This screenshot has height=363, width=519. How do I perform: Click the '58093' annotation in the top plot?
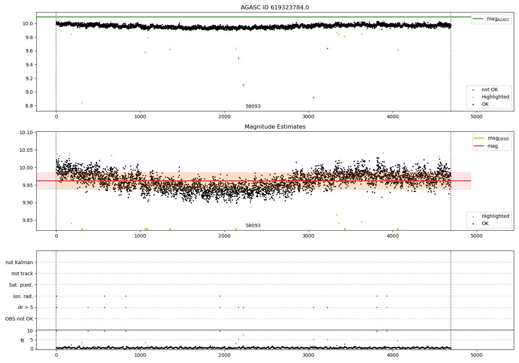(253, 106)
